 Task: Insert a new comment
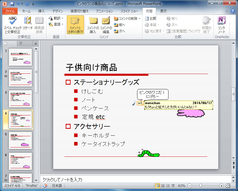(93, 25)
